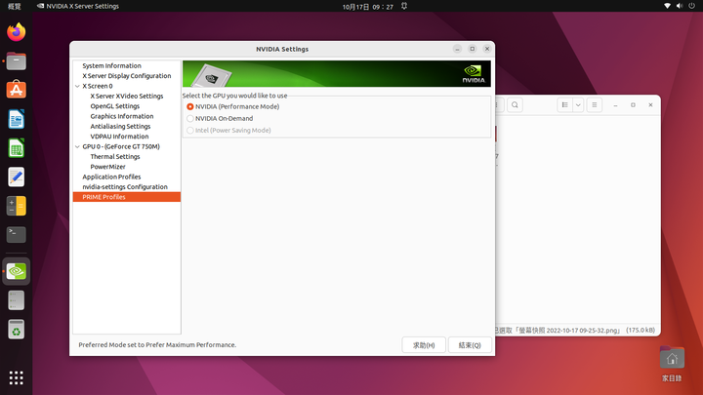The image size is (703, 395).
Task: Open Antialiasing Settings page
Action: 120,126
